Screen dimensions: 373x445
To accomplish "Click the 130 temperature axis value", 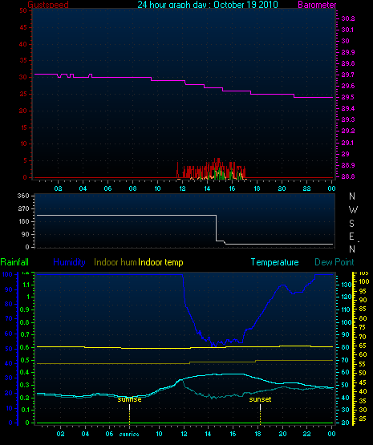I will pyautogui.click(x=347, y=285).
